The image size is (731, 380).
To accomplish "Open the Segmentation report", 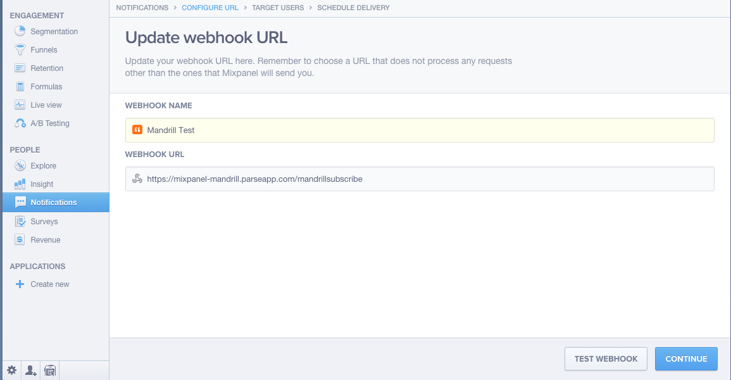I will coord(54,31).
